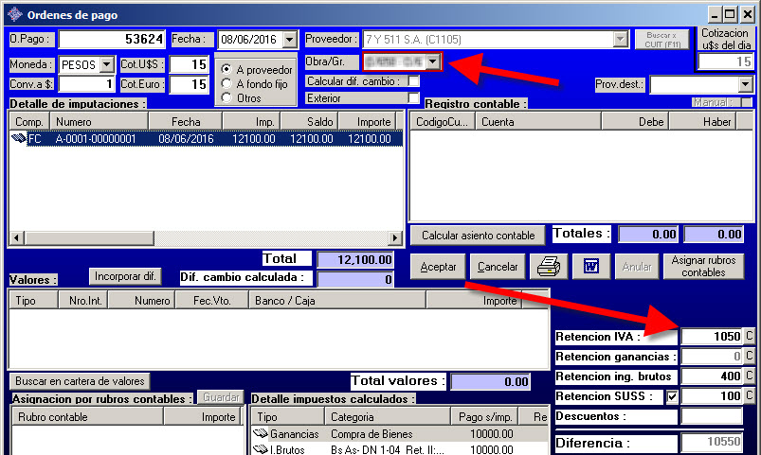Select the FC invoice row icon
The height and width of the screenshot is (455, 761).
(x=19, y=138)
